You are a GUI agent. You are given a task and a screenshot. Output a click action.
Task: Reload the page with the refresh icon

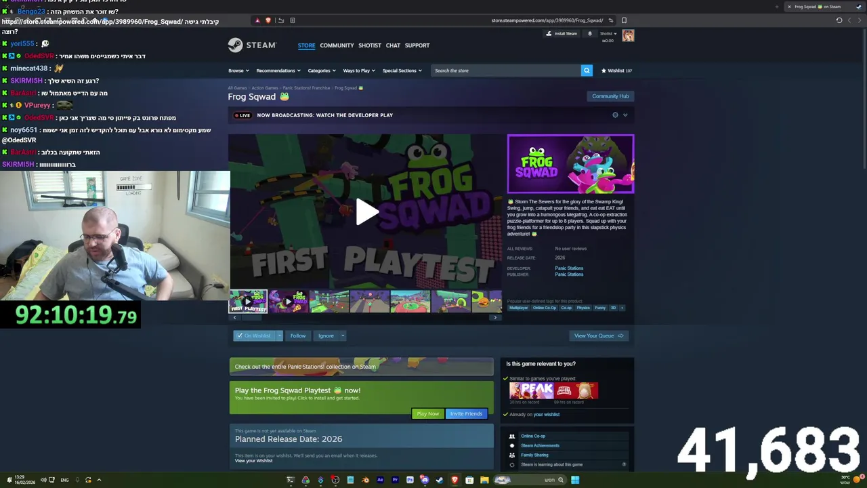[x=839, y=20]
